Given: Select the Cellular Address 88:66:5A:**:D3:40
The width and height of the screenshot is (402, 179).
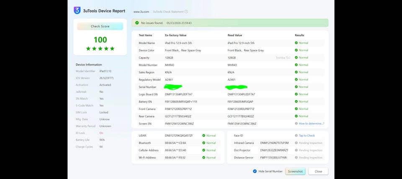Looking at the screenshot, I should tap(175, 150).
